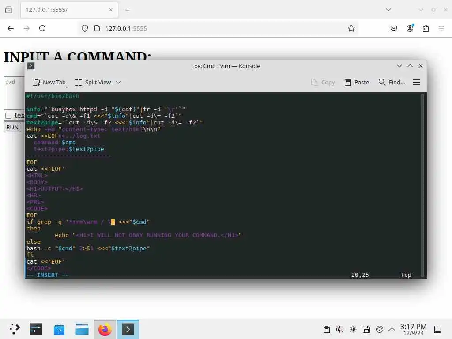Click the muted volume tray icon

(x=340, y=329)
